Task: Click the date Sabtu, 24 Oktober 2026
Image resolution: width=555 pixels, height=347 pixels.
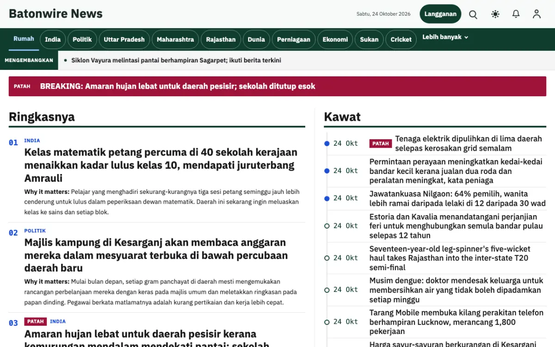Action: (x=383, y=14)
